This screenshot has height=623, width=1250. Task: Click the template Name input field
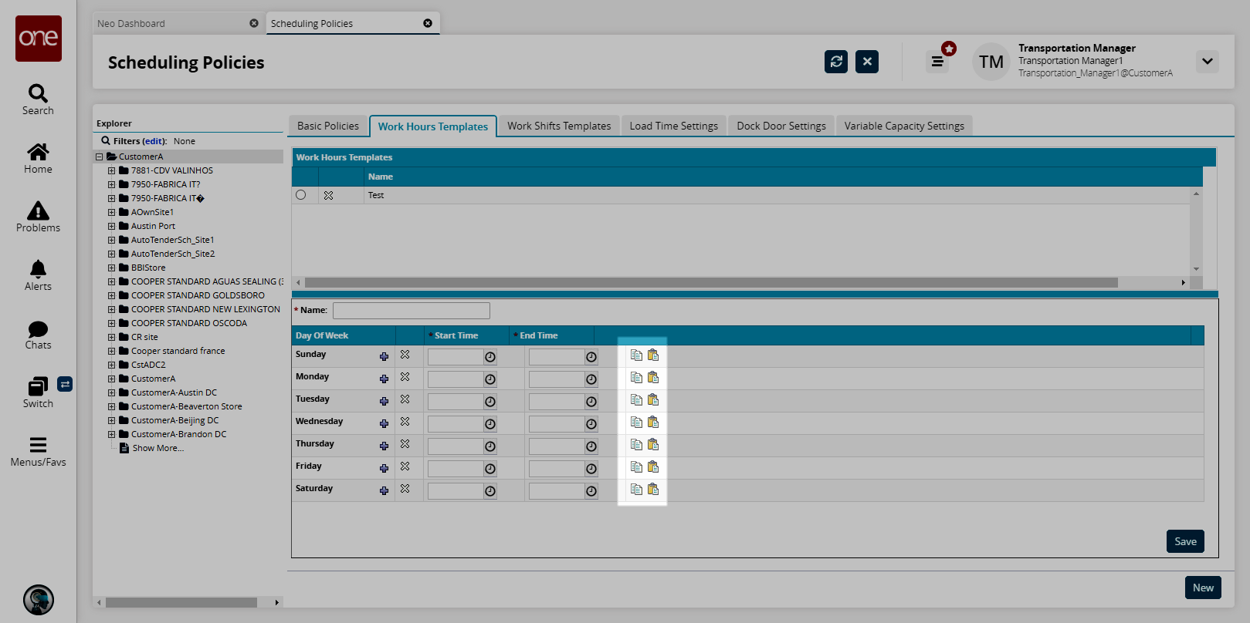[x=411, y=310]
